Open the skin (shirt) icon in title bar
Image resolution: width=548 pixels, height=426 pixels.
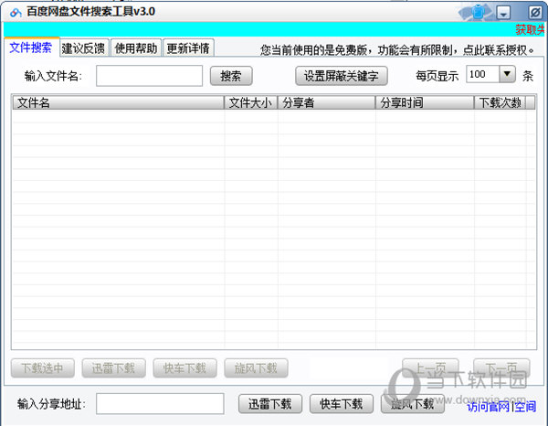point(478,12)
